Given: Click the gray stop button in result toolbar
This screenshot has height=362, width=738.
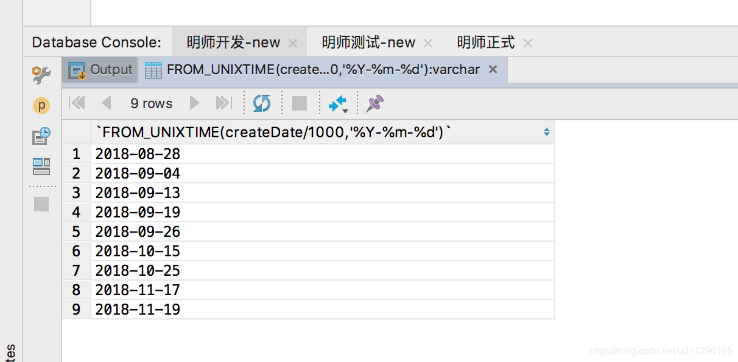Looking at the screenshot, I should tap(300, 103).
